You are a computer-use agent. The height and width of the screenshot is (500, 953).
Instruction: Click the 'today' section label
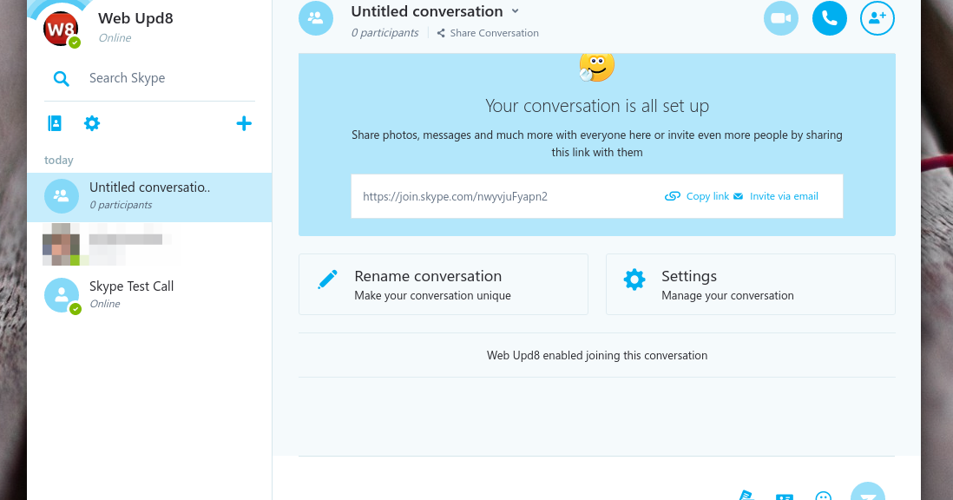click(x=59, y=160)
